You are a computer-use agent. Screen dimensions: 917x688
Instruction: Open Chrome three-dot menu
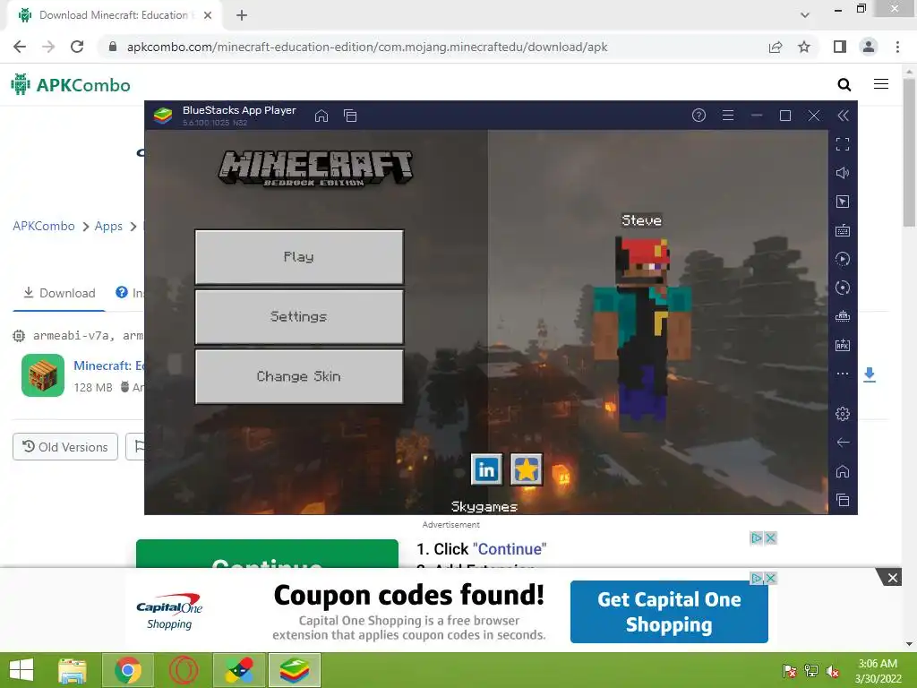coord(897,47)
